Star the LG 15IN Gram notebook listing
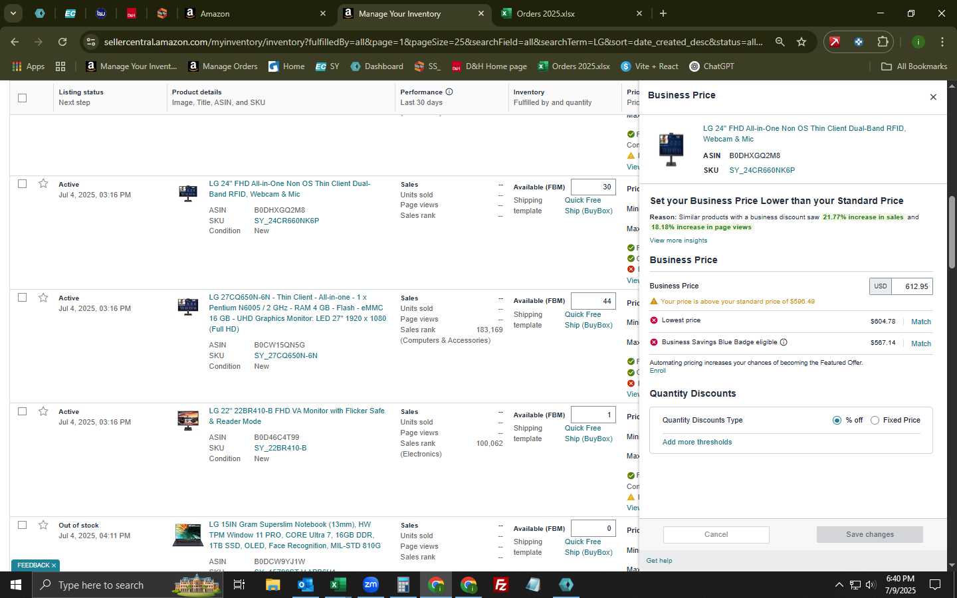 (43, 524)
